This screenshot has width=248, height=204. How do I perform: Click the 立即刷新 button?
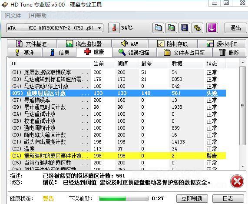[x=192, y=198]
